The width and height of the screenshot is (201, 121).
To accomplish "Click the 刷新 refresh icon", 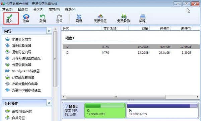I will [79, 17].
